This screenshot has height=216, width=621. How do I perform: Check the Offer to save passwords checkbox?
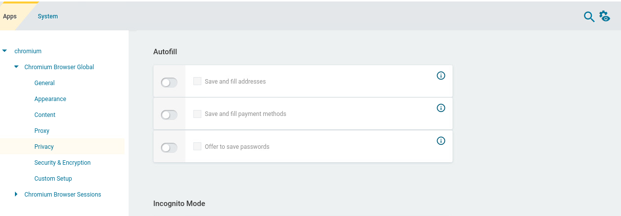(197, 146)
